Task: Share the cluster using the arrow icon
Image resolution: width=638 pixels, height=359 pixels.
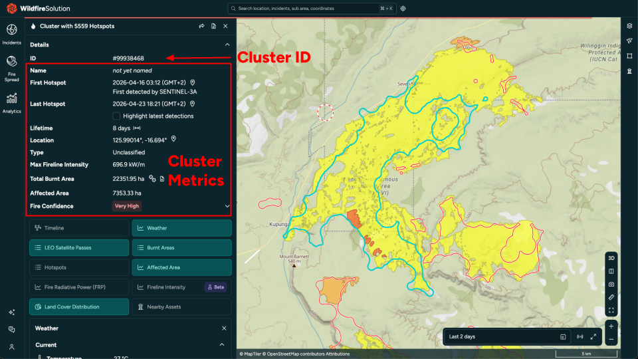Action: [201, 26]
